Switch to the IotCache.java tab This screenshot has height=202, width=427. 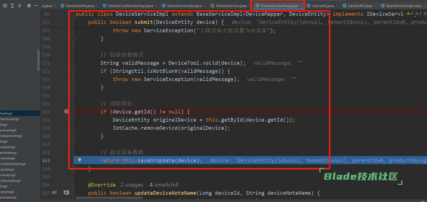coord(323,6)
